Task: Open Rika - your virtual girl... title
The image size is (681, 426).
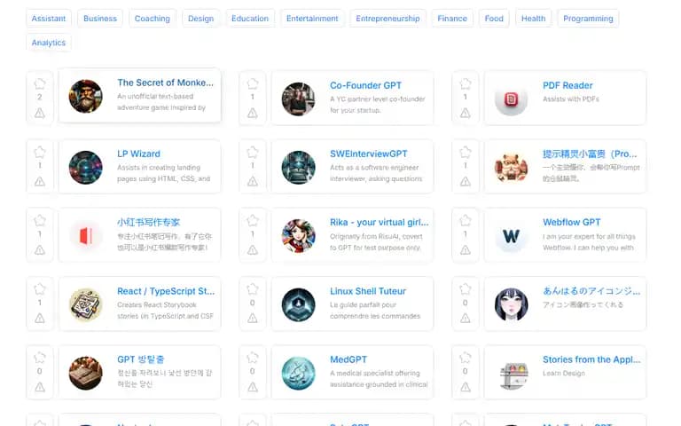Action: click(x=380, y=222)
